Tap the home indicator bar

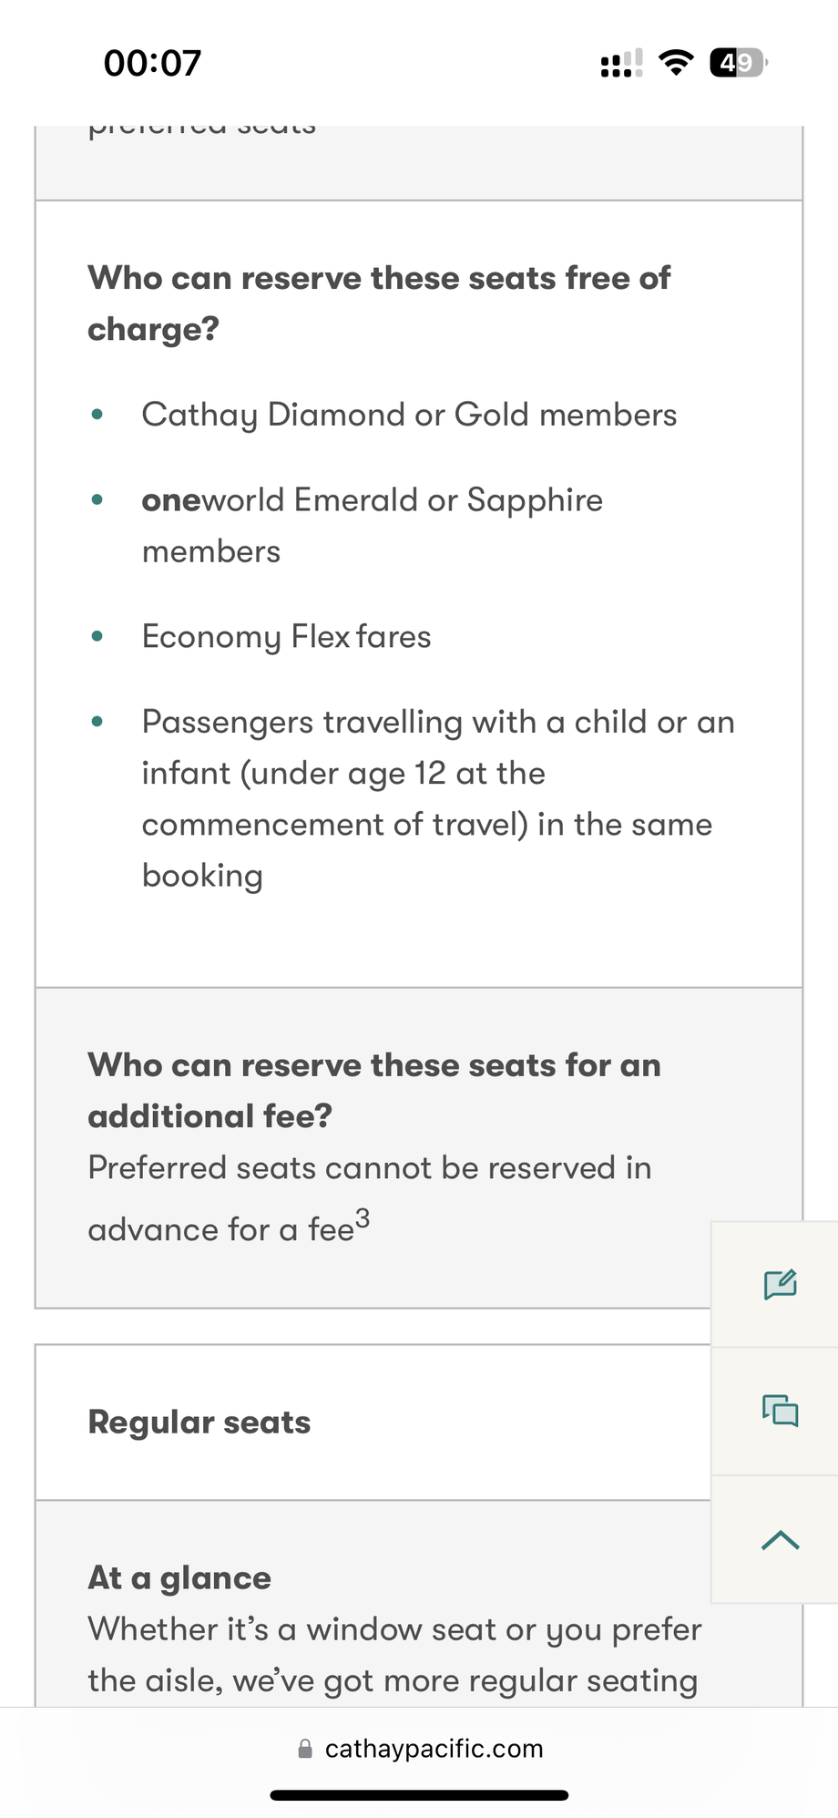[x=419, y=1795]
